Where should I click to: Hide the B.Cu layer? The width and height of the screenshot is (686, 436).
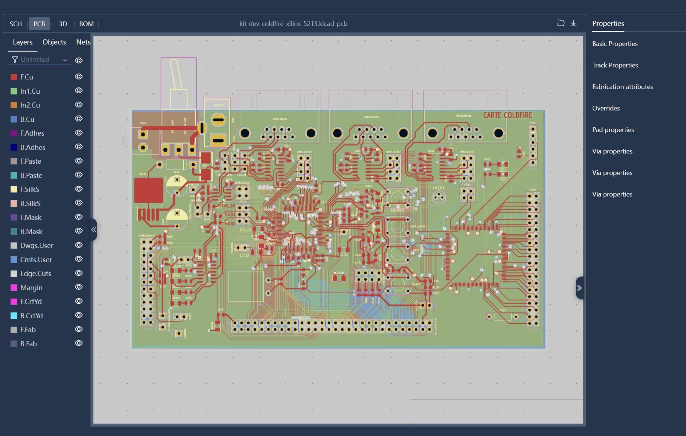pos(78,118)
